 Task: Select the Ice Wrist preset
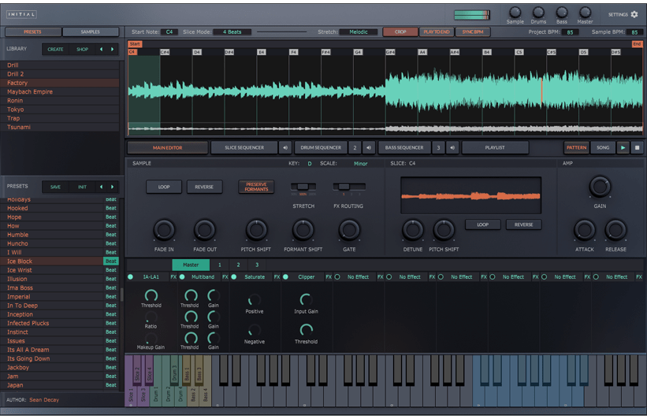point(60,270)
